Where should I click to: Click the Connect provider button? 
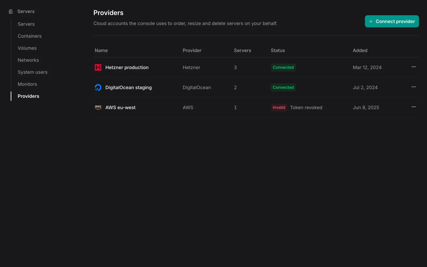coord(392,21)
